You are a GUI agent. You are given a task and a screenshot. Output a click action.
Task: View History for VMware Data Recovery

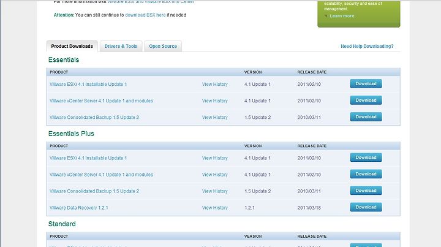pyautogui.click(x=214, y=208)
